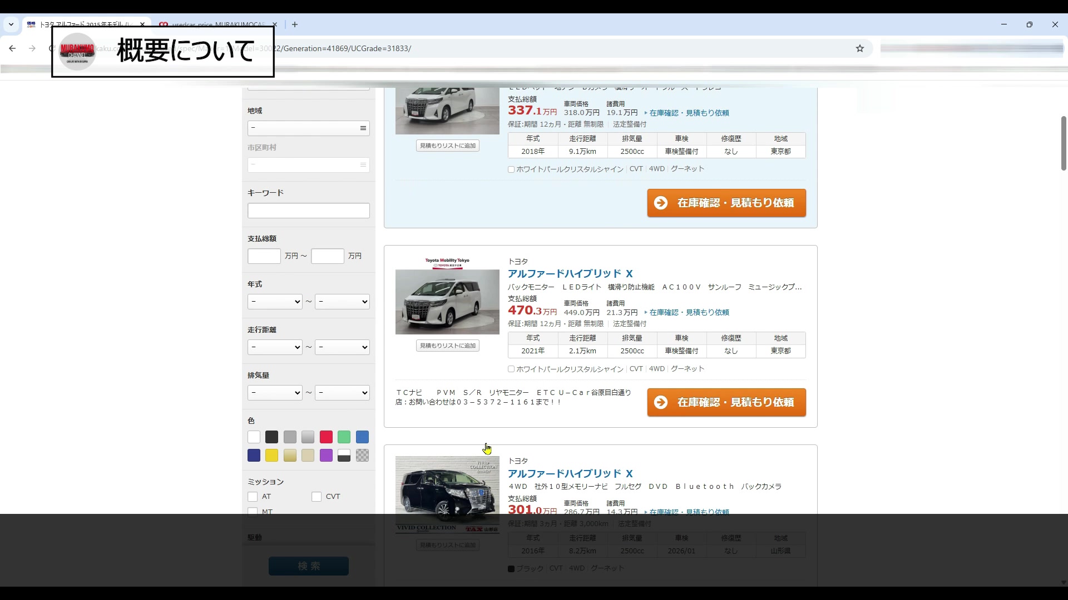Check the MT transmission checkbox
The width and height of the screenshot is (1068, 600).
253,511
